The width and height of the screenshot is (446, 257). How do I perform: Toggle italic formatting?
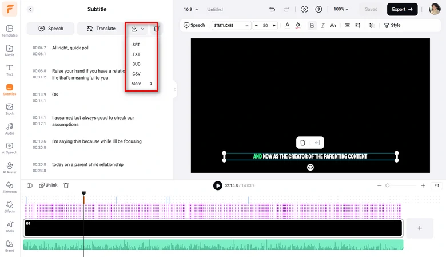click(322, 25)
